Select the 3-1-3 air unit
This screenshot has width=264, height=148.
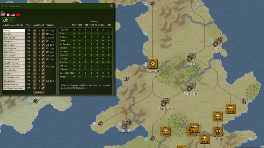tap(205, 138)
